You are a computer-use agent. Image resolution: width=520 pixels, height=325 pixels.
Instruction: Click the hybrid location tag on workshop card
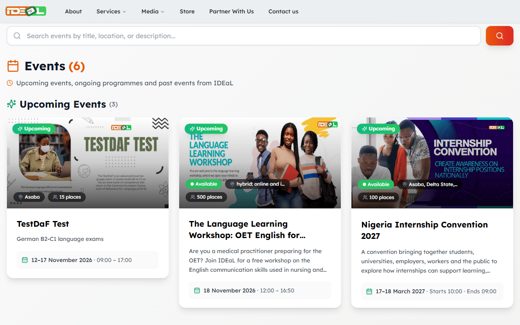(x=258, y=184)
